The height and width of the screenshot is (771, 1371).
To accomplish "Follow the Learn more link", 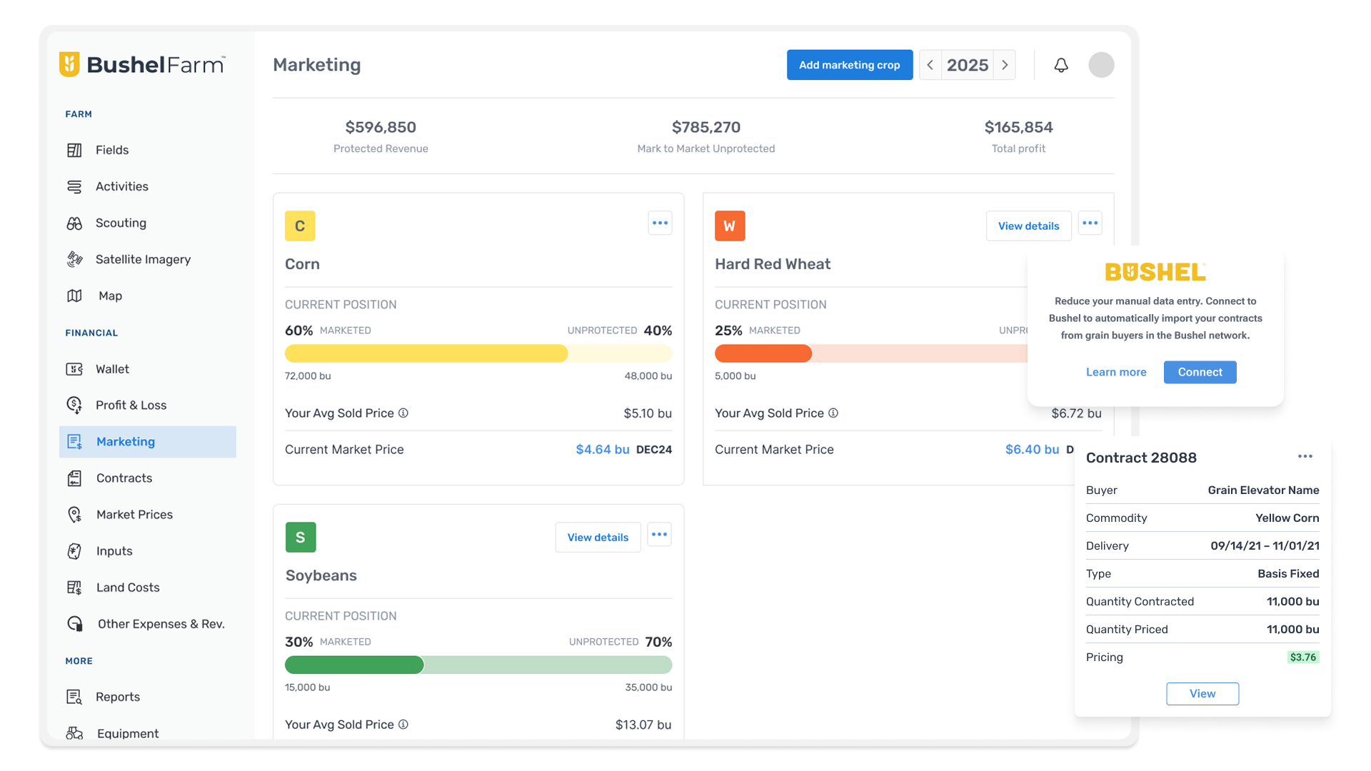I will click(x=1116, y=372).
